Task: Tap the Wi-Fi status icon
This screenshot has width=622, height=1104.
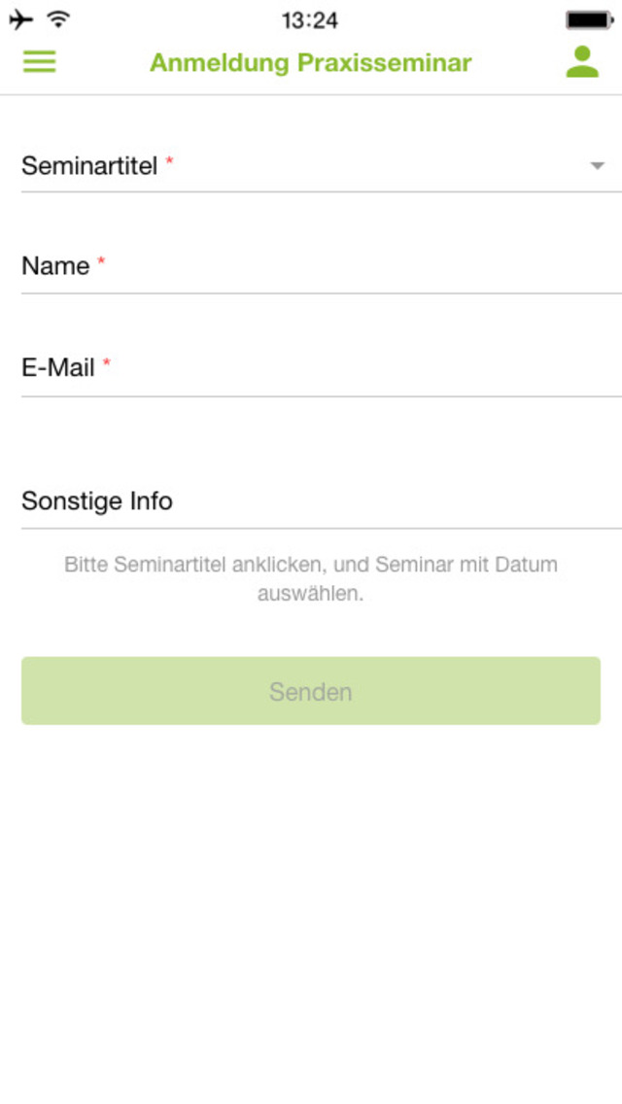Action: [x=59, y=19]
